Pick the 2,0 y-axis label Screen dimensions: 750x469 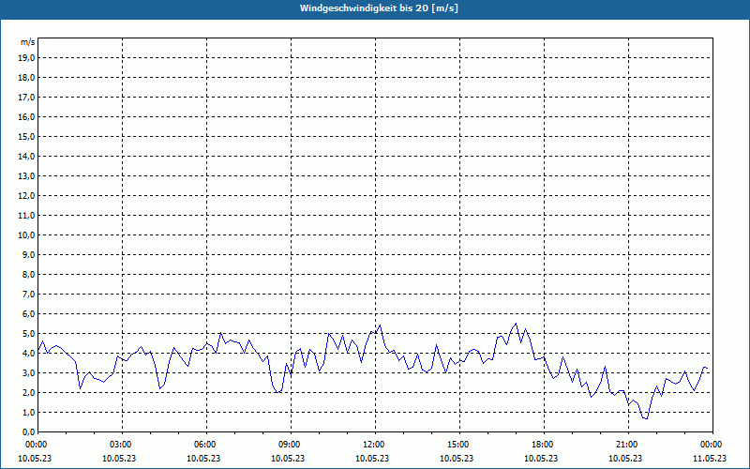pyautogui.click(x=28, y=392)
